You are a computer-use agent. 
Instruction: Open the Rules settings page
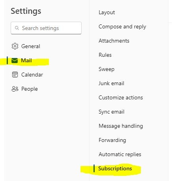click(x=105, y=55)
